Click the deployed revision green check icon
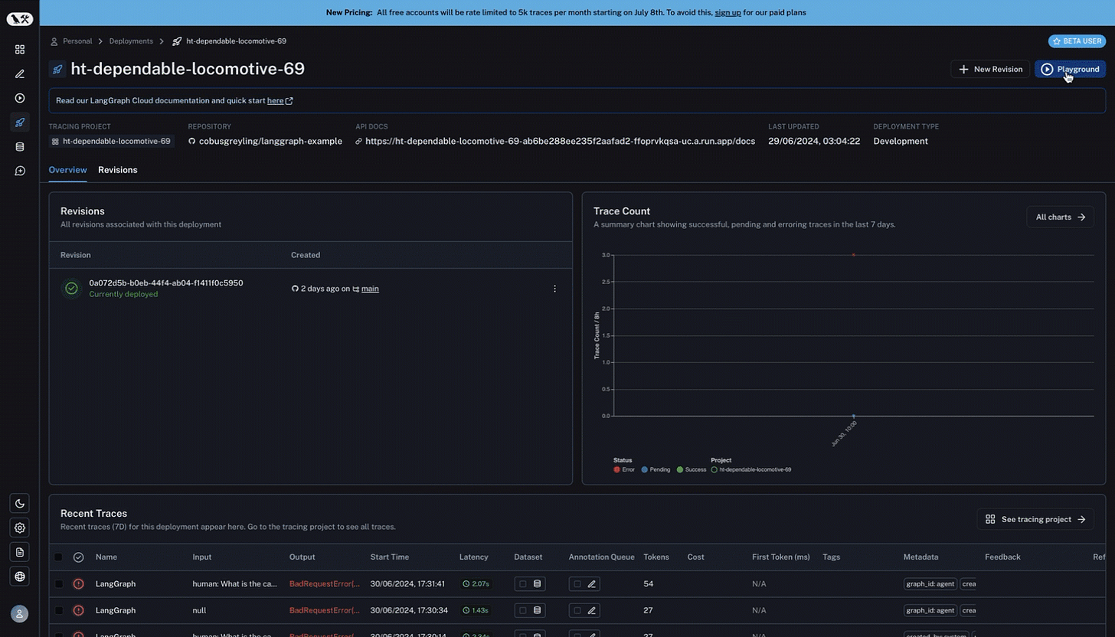The width and height of the screenshot is (1115, 637). tap(71, 289)
